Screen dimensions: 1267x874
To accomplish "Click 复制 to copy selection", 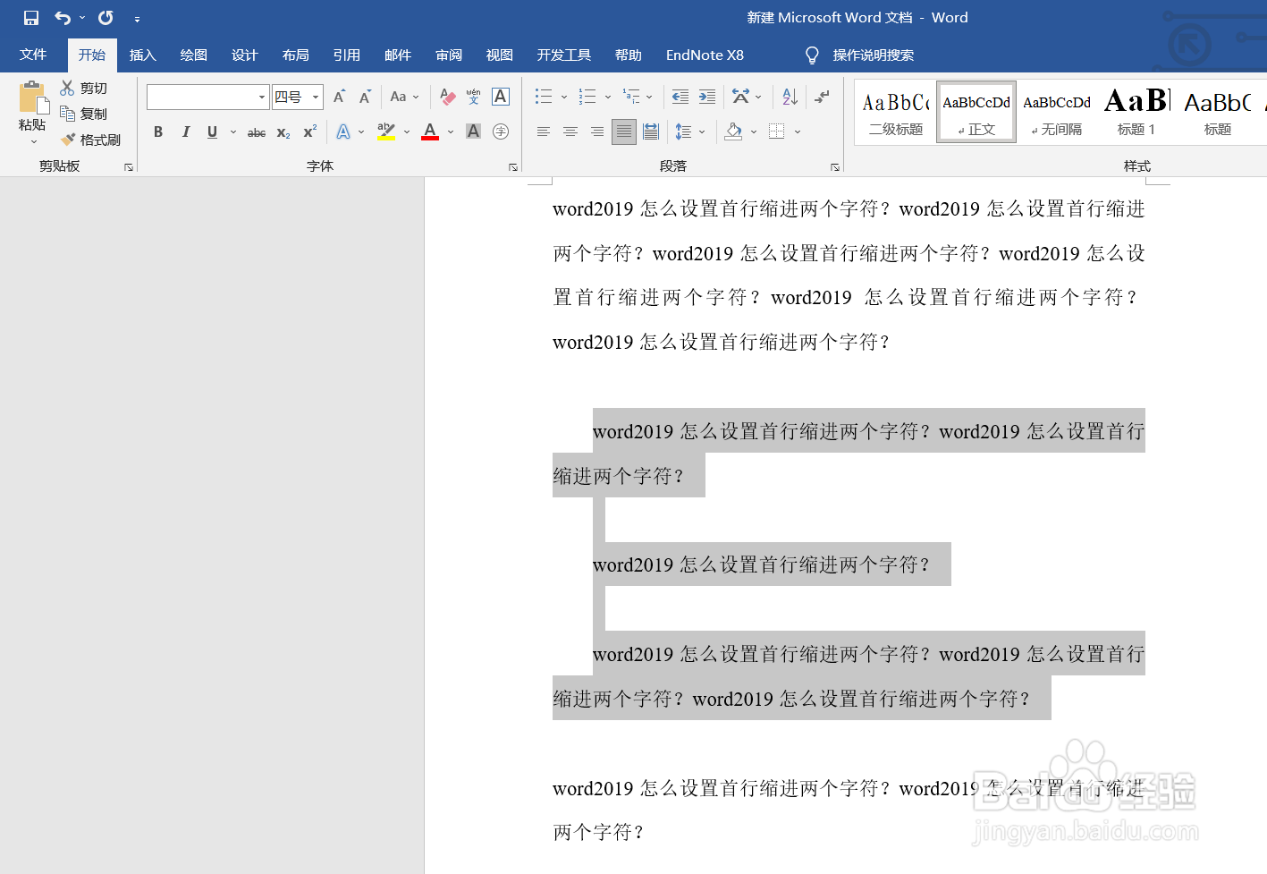I will tap(84, 114).
